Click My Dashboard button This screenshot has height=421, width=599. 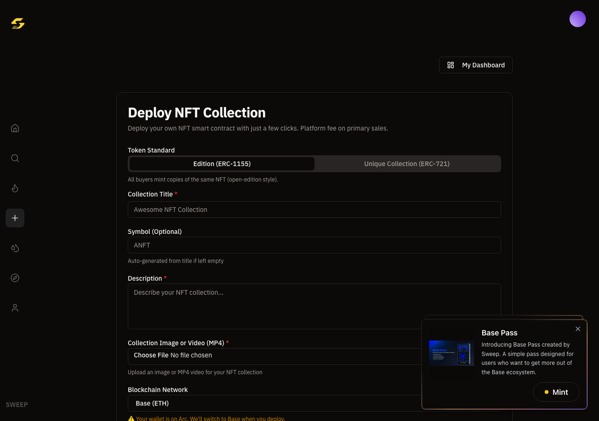[x=476, y=65]
